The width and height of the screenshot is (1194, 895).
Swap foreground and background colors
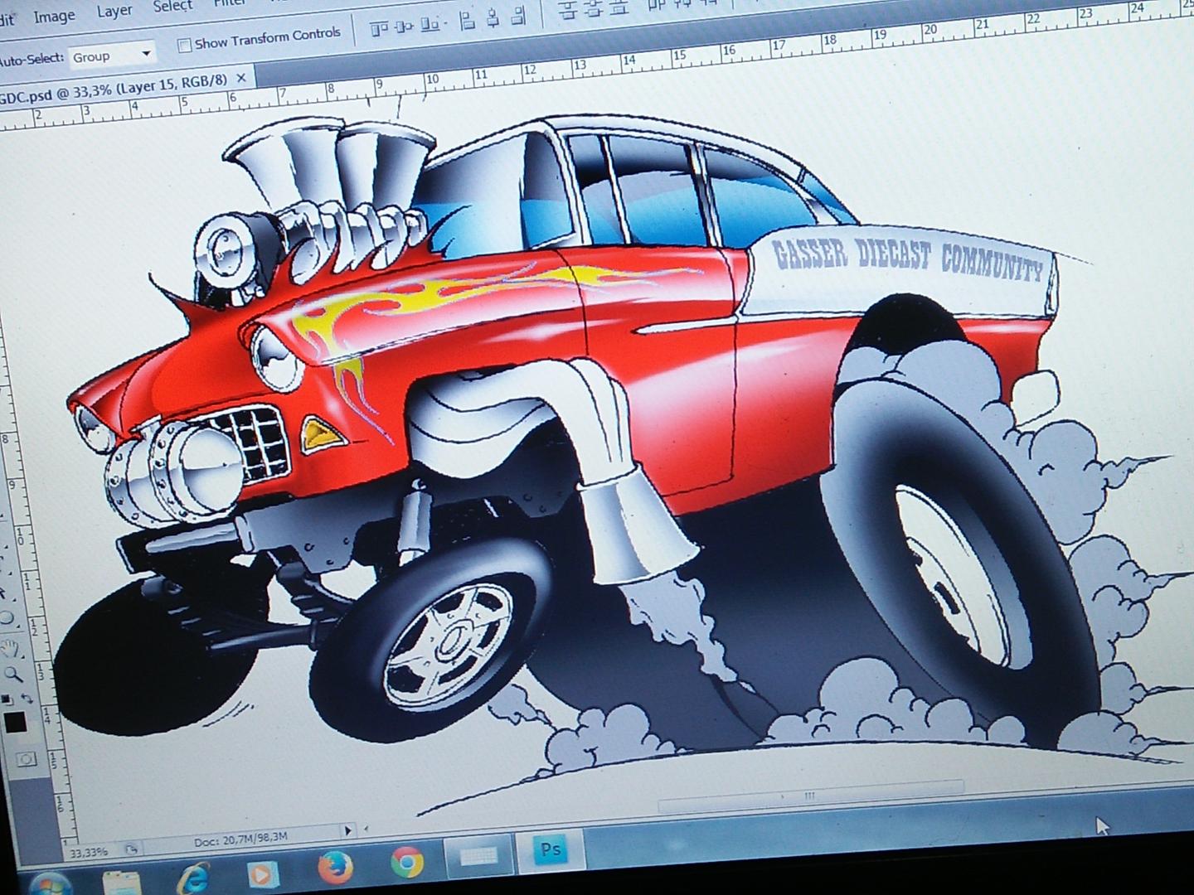(x=27, y=699)
